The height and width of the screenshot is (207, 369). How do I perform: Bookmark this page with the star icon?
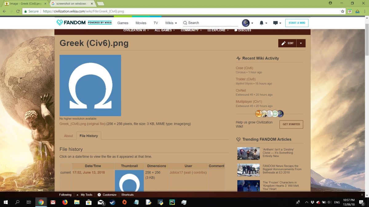[343, 11]
